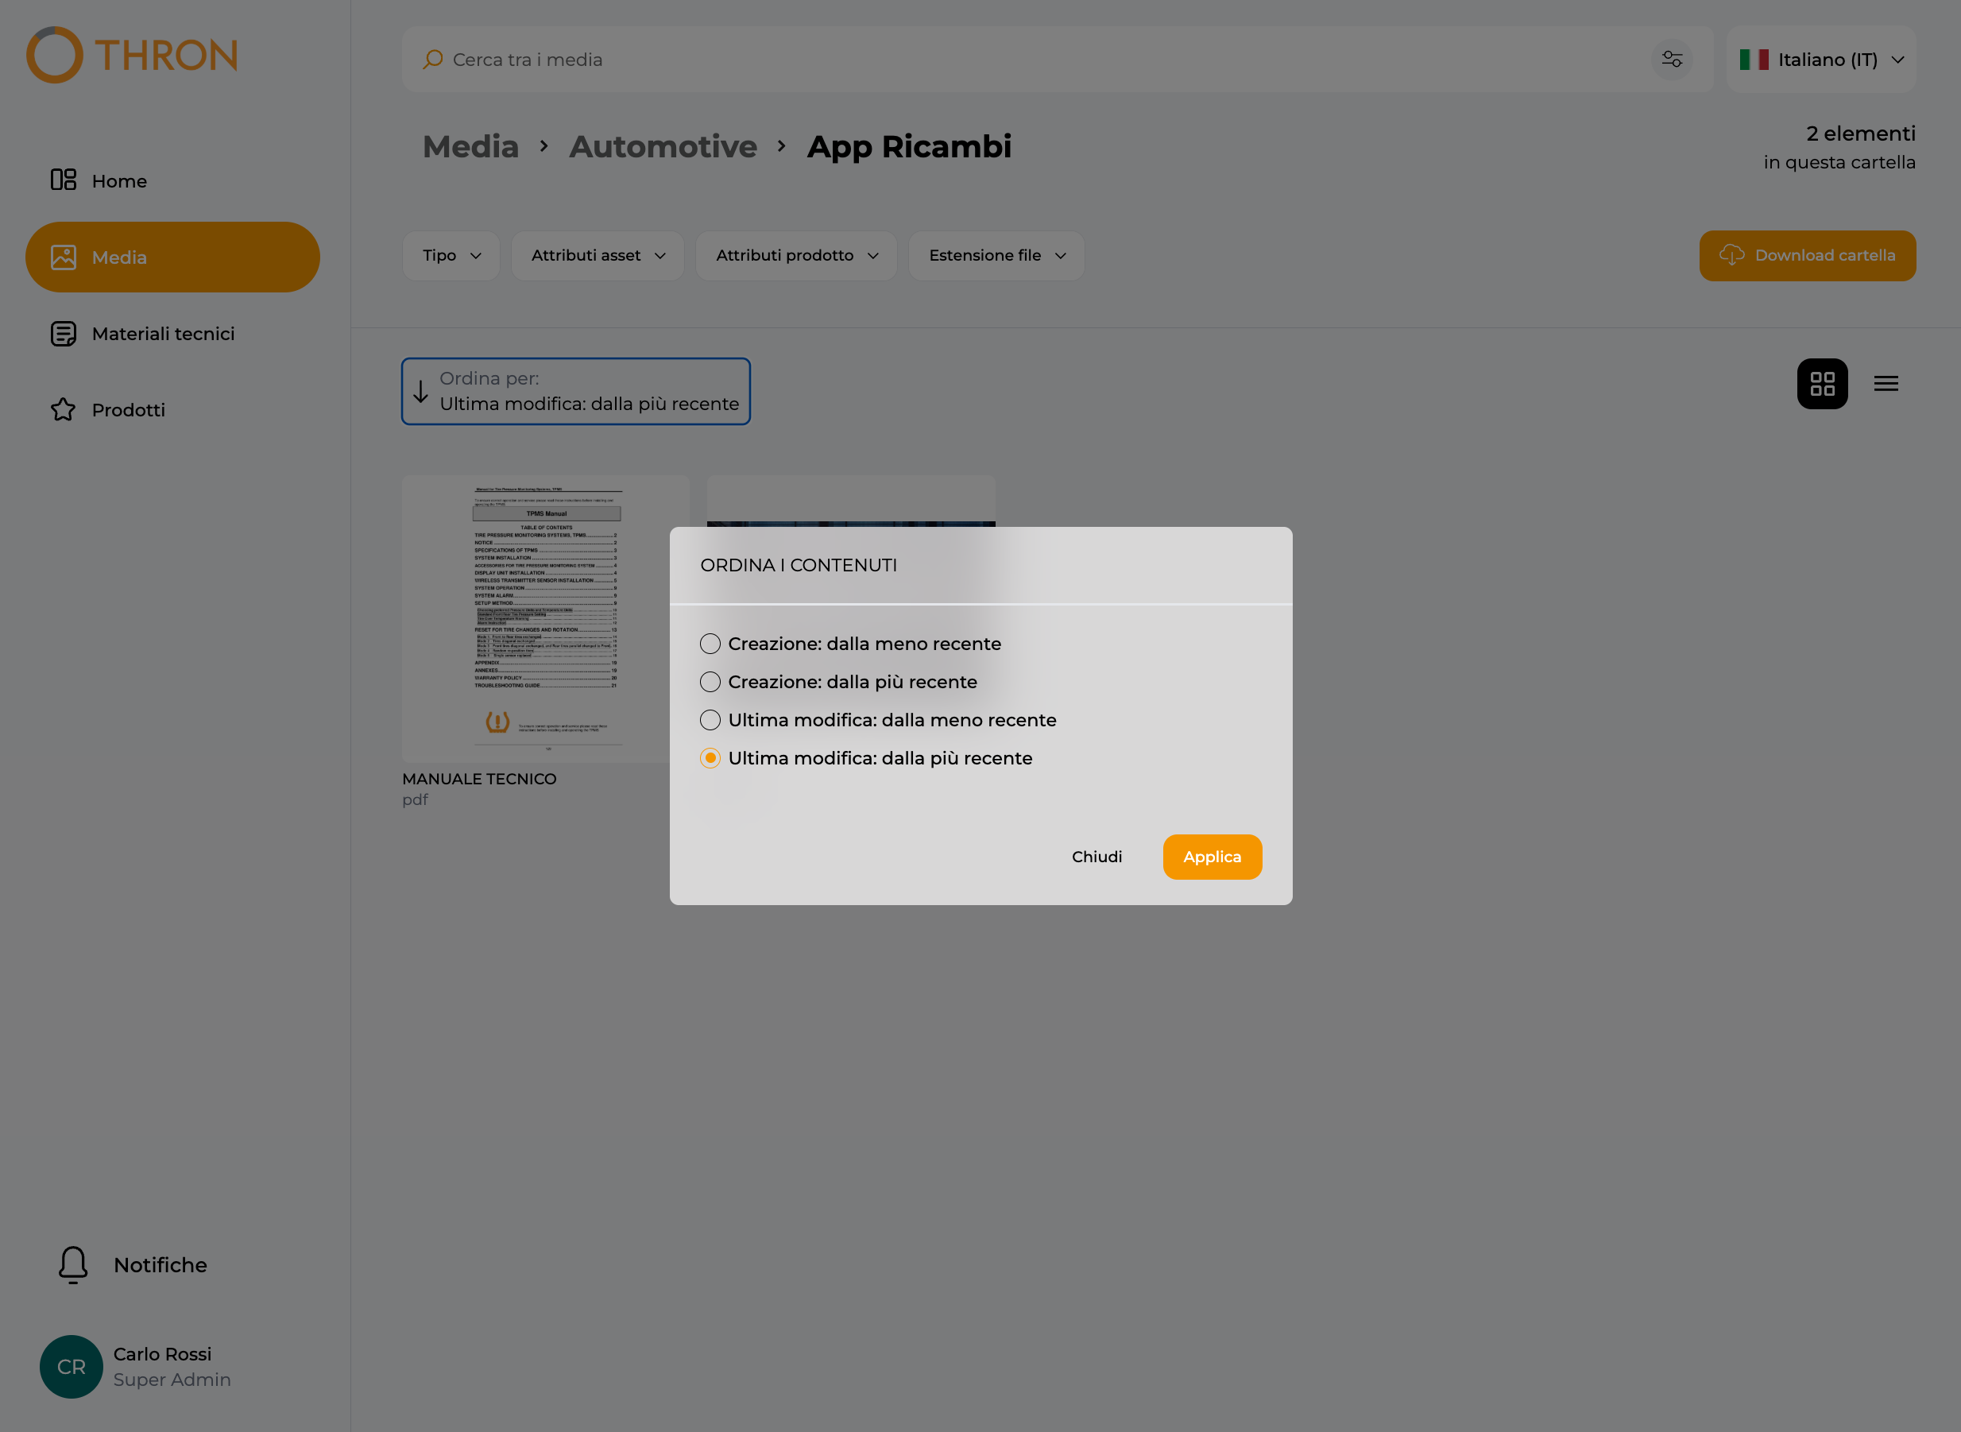The height and width of the screenshot is (1432, 1961).
Task: Click the Chiudi button
Action: tap(1097, 857)
